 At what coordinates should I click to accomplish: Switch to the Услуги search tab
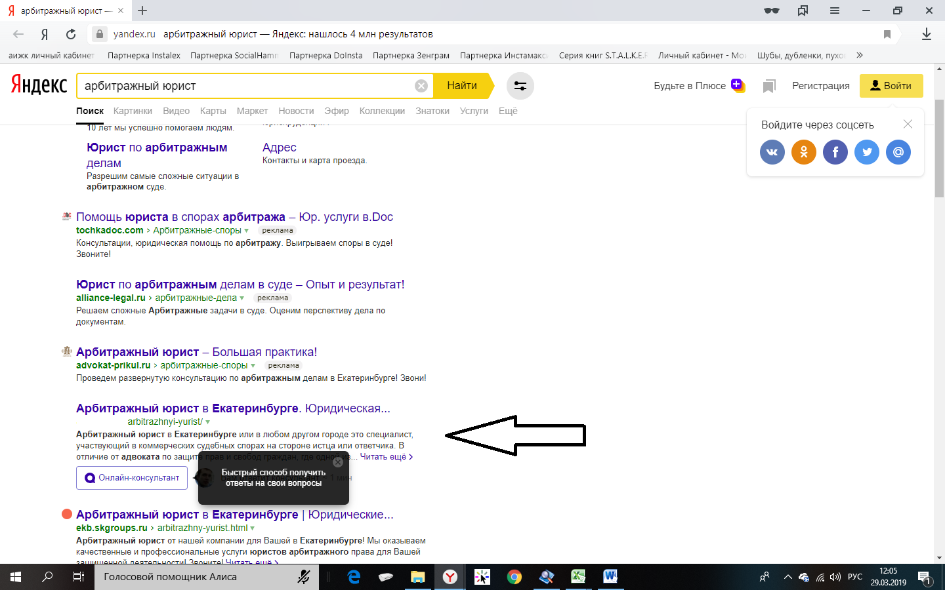[474, 111]
